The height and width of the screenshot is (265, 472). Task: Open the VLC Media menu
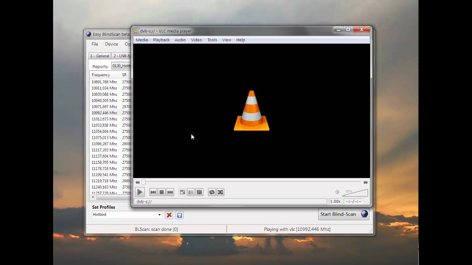(x=142, y=40)
